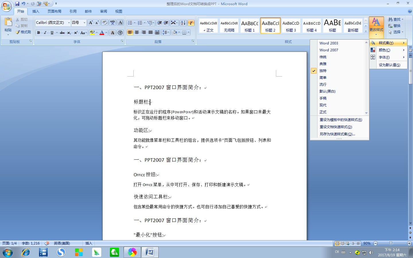
Task: Expand the font color dropdown arrow
Action: pos(106,33)
